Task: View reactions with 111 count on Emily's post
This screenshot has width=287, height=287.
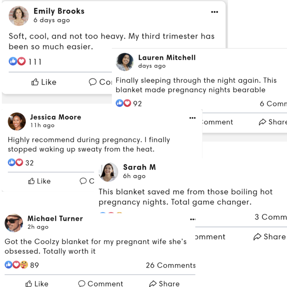Action: [25, 61]
